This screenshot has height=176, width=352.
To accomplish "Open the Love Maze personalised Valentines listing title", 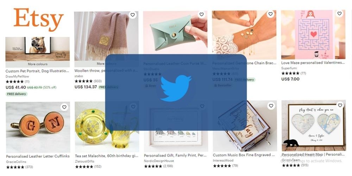I will (313, 63).
